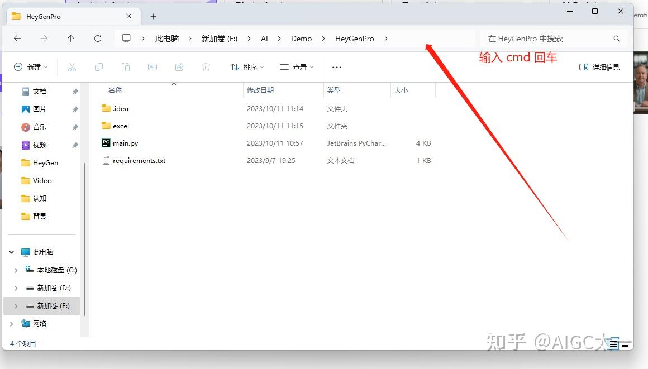Open 音乐 in quick access
Image resolution: width=648 pixels, height=369 pixels.
click(x=40, y=127)
